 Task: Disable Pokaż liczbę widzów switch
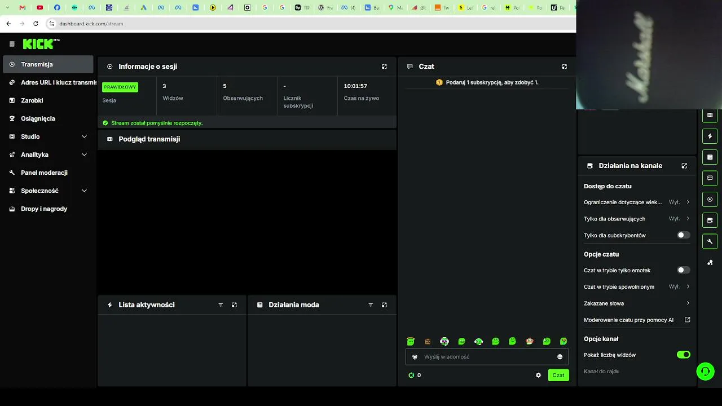[683, 355]
